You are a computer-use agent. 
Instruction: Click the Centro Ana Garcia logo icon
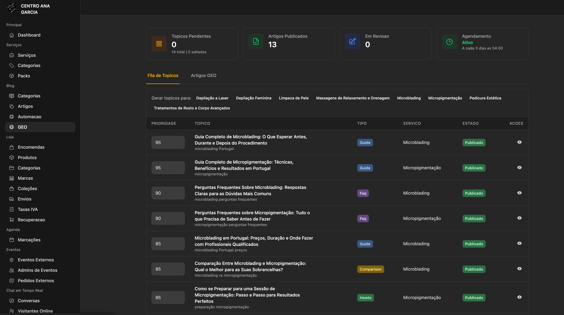pos(12,9)
